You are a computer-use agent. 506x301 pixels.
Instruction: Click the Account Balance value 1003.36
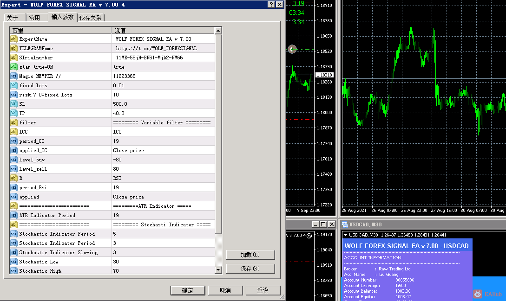(x=403, y=291)
